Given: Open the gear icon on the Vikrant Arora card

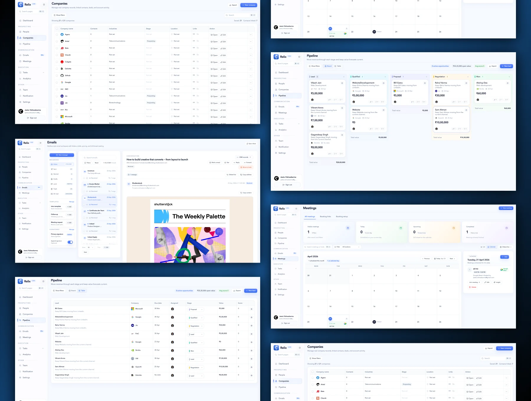Looking at the screenshot, I should click(342, 108).
